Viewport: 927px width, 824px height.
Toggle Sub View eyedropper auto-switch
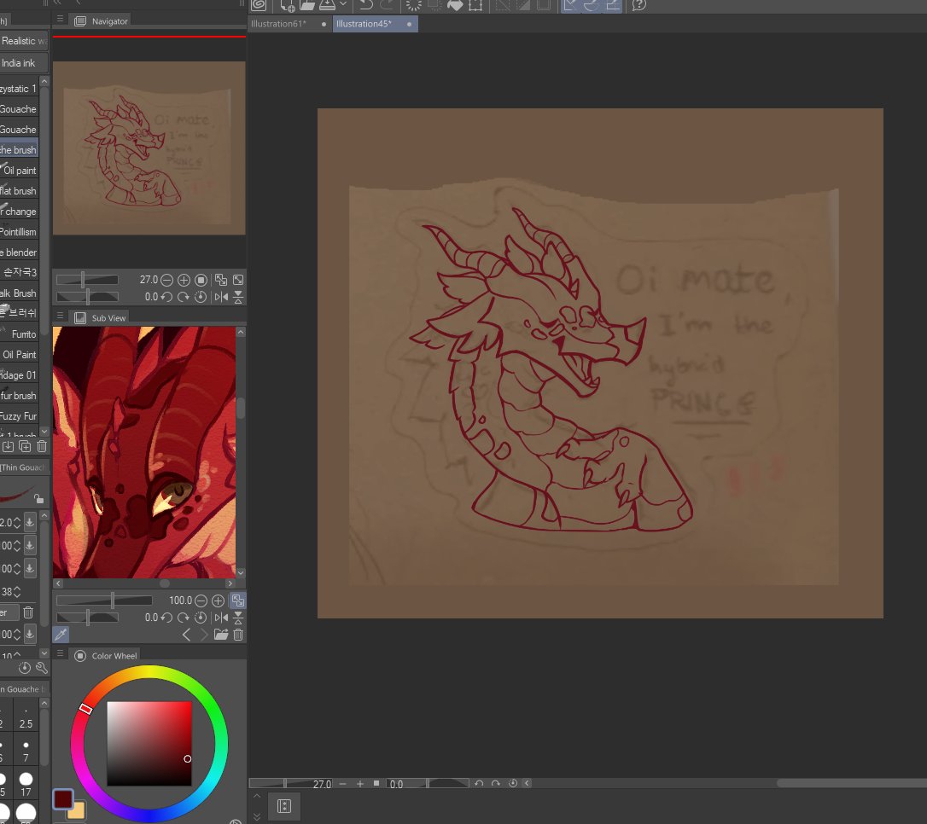[x=61, y=635]
